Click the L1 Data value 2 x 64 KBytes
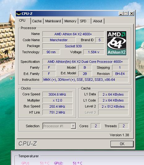Viewport: 144px width, 165px height. point(113,94)
